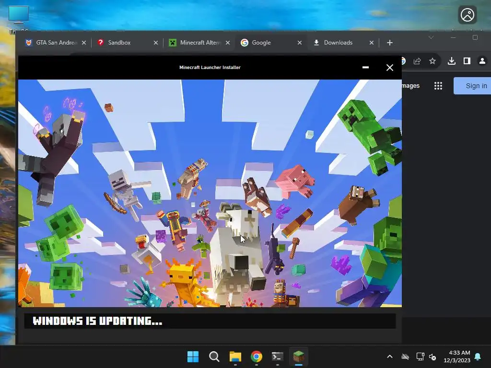The width and height of the screenshot is (491, 368).
Task: Open the Google apps grid
Action: coord(438,86)
